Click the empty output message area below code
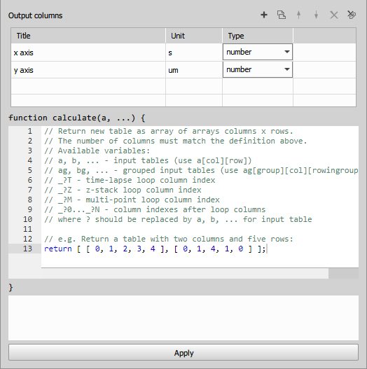This screenshot has height=369, width=367. click(x=183, y=318)
